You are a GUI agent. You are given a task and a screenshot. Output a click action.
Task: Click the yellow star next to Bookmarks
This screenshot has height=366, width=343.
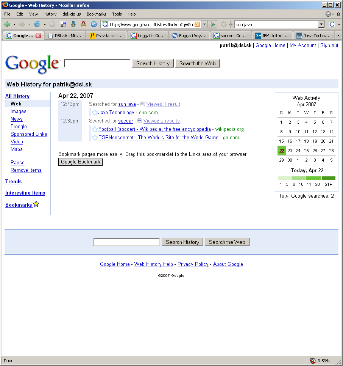(36, 204)
